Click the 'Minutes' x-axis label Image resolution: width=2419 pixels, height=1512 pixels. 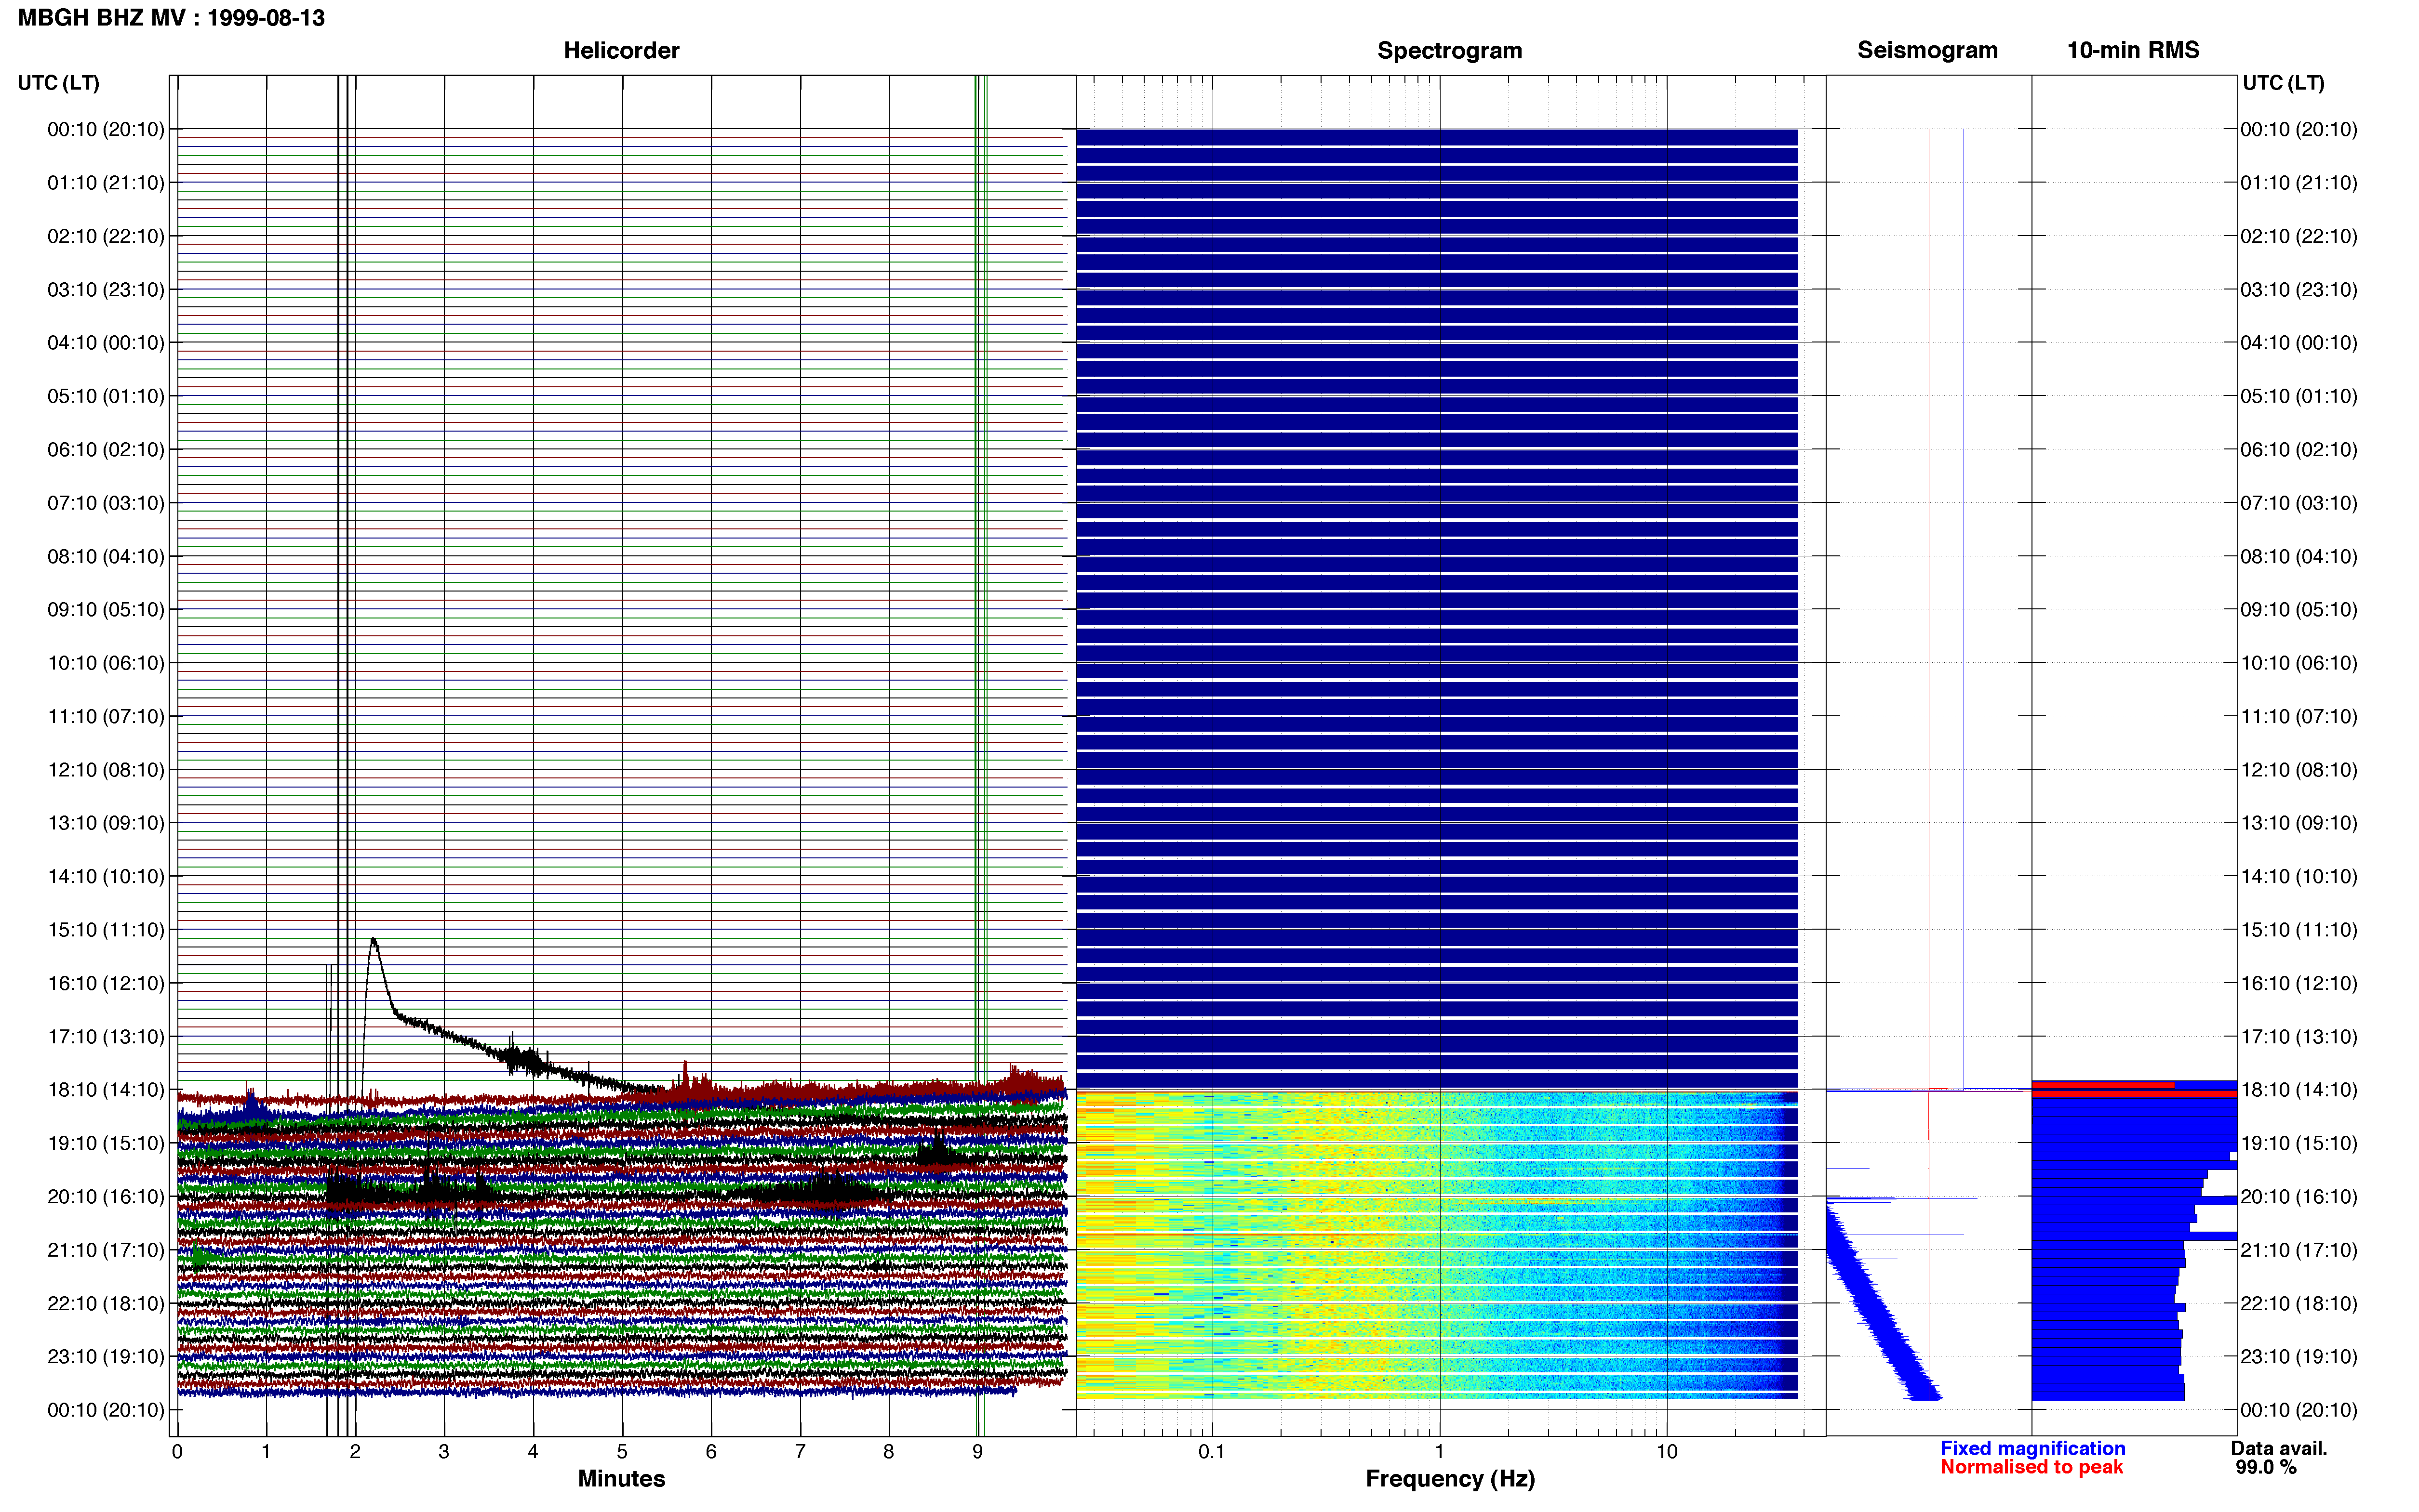pos(621,1478)
